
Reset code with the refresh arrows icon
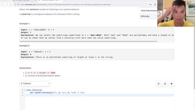click(165, 84)
